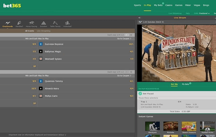Screen dimensions: 216x137
Task: Switch to the All Events tab
Action: point(30,31)
